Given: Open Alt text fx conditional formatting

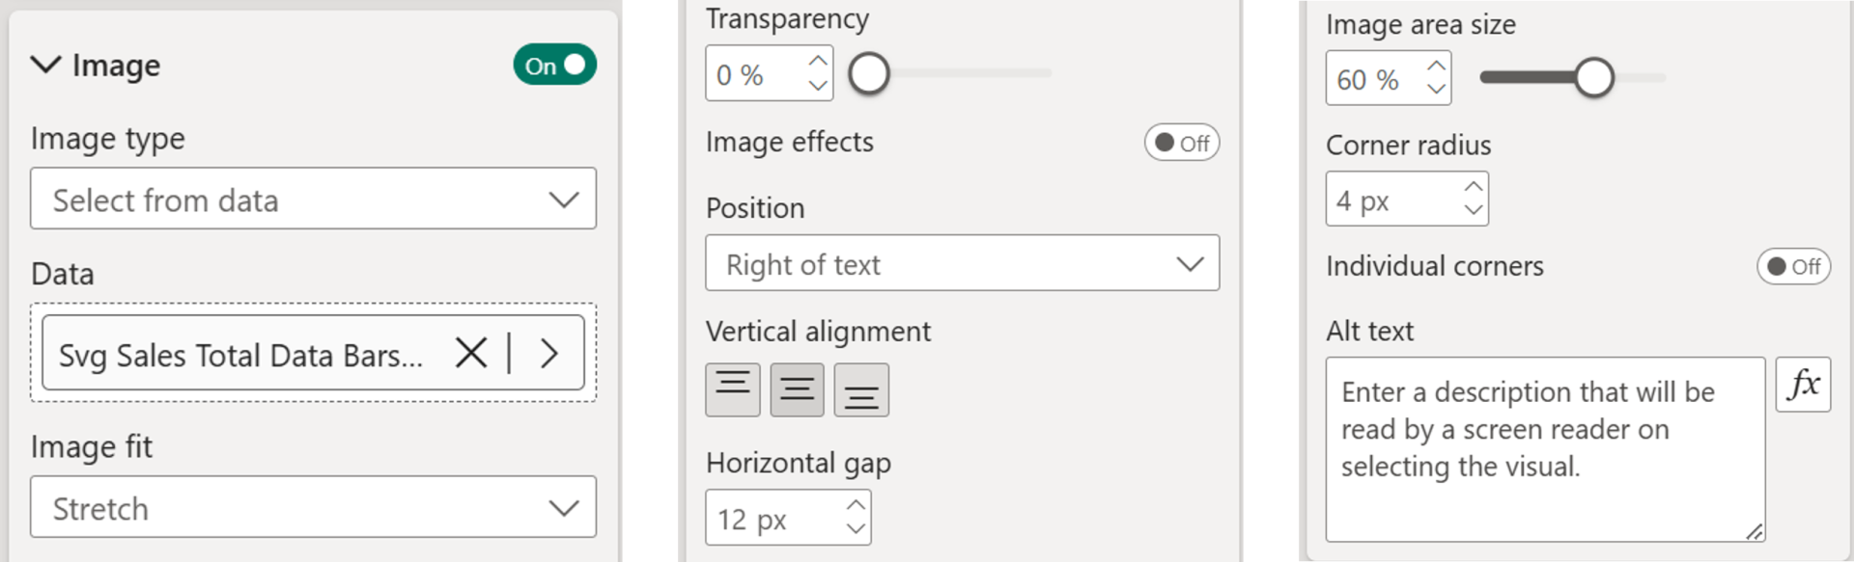Looking at the screenshot, I should coord(1803,384).
